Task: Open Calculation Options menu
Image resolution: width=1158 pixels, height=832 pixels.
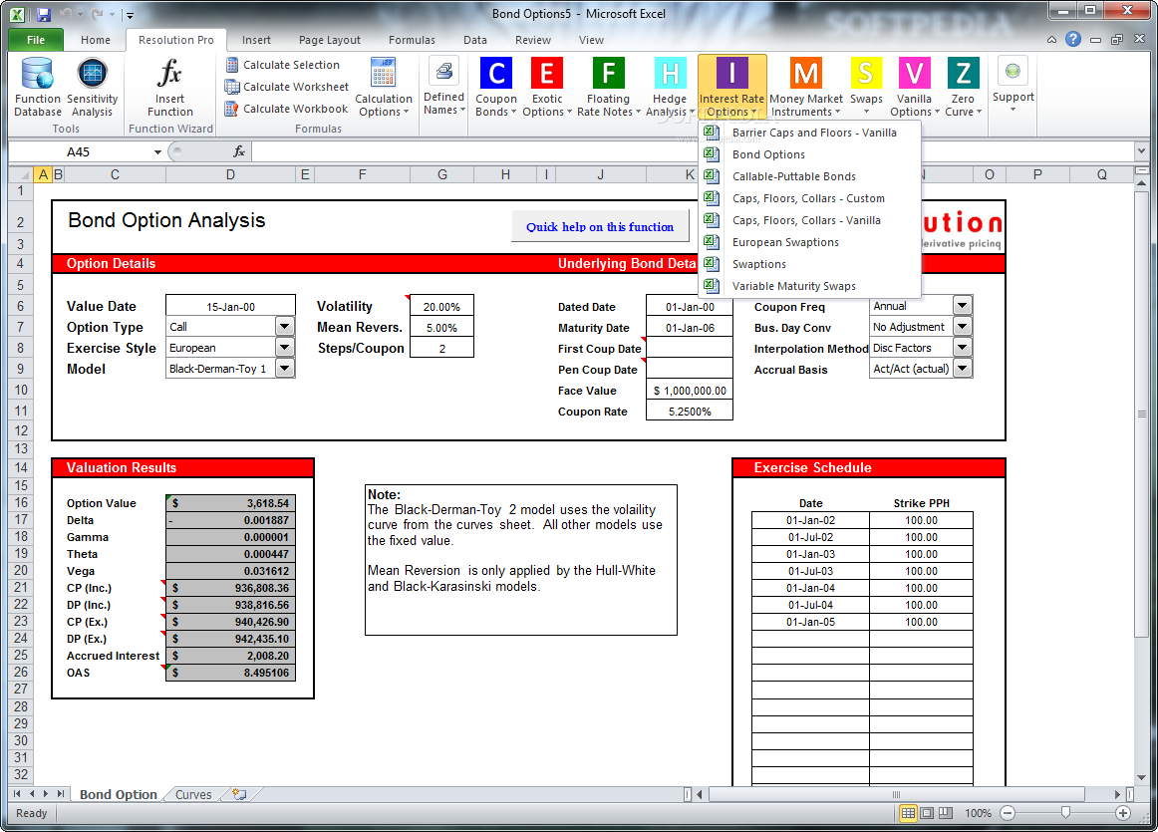Action: [384, 87]
